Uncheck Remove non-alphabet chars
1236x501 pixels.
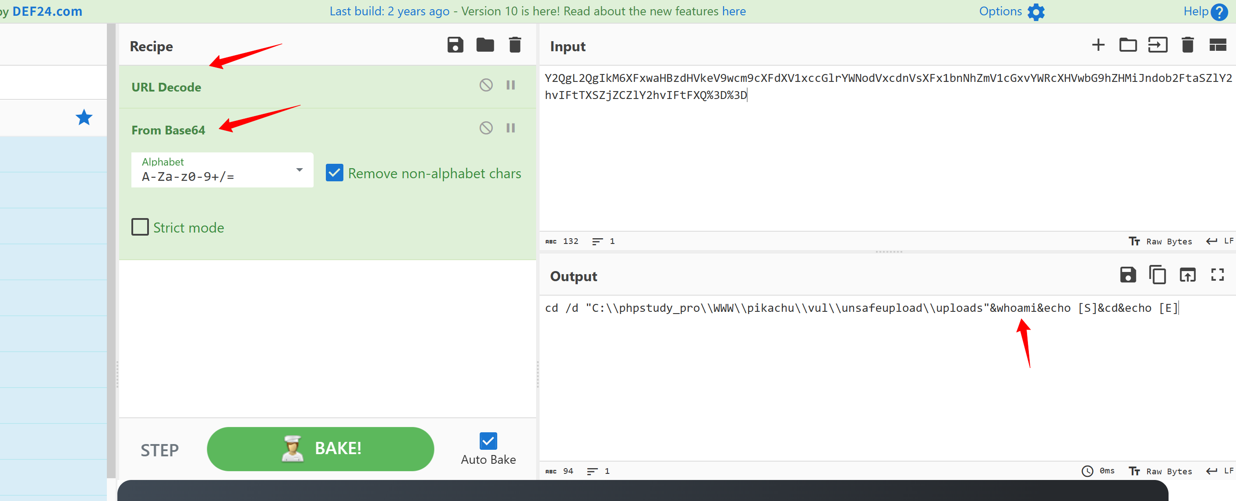(335, 173)
